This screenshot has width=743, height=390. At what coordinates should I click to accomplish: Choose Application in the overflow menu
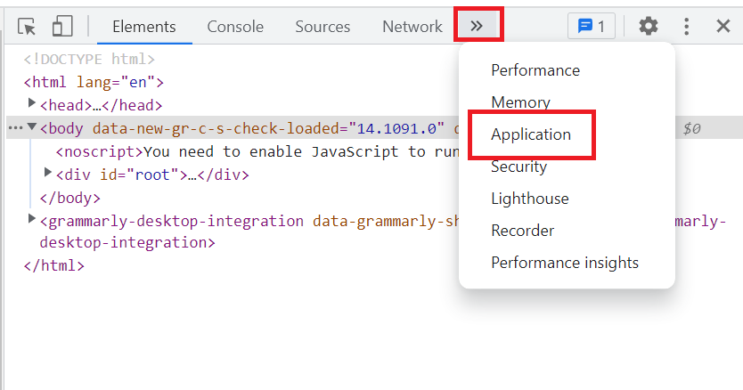(531, 134)
